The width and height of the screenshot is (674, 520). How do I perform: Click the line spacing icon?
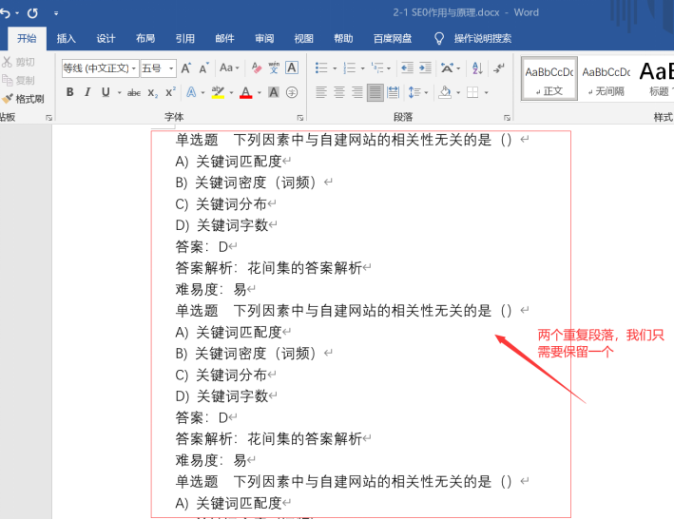coord(414,92)
